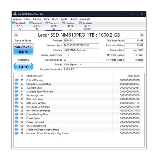Image resolution: width=158 pixels, height=158 pixels.
Task: Click status circle for Composite Temperature row
Action: tap(16, 84)
